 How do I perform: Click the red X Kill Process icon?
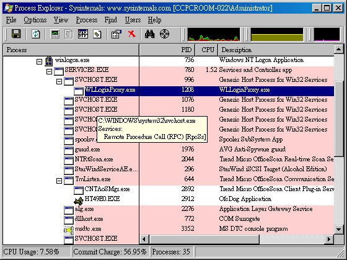[131, 34]
